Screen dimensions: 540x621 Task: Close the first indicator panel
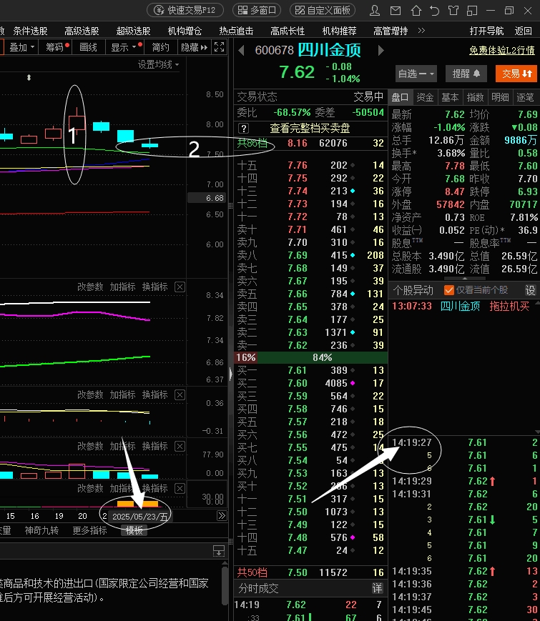180,287
